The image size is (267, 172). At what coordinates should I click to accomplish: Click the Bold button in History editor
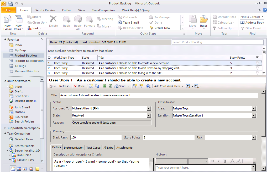(x=212, y=161)
